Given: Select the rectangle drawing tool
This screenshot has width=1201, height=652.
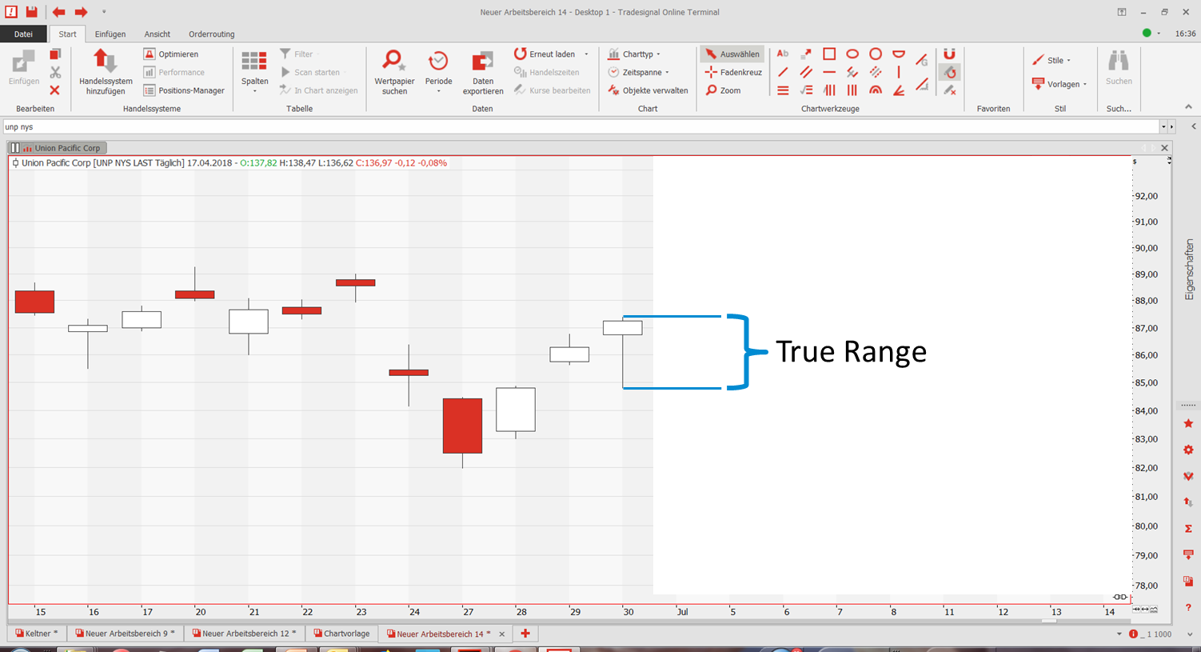Looking at the screenshot, I should coord(829,54).
